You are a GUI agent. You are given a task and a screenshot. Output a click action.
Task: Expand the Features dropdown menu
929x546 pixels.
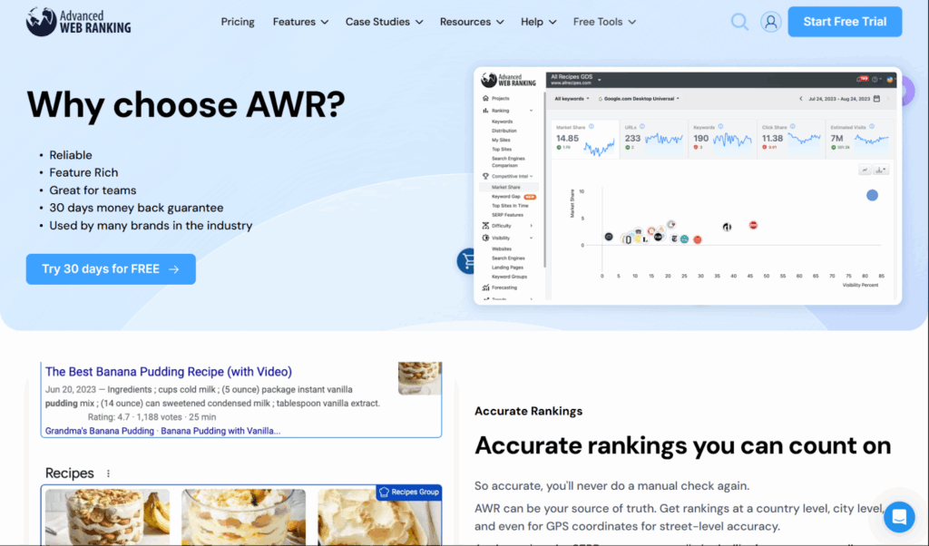coord(300,22)
